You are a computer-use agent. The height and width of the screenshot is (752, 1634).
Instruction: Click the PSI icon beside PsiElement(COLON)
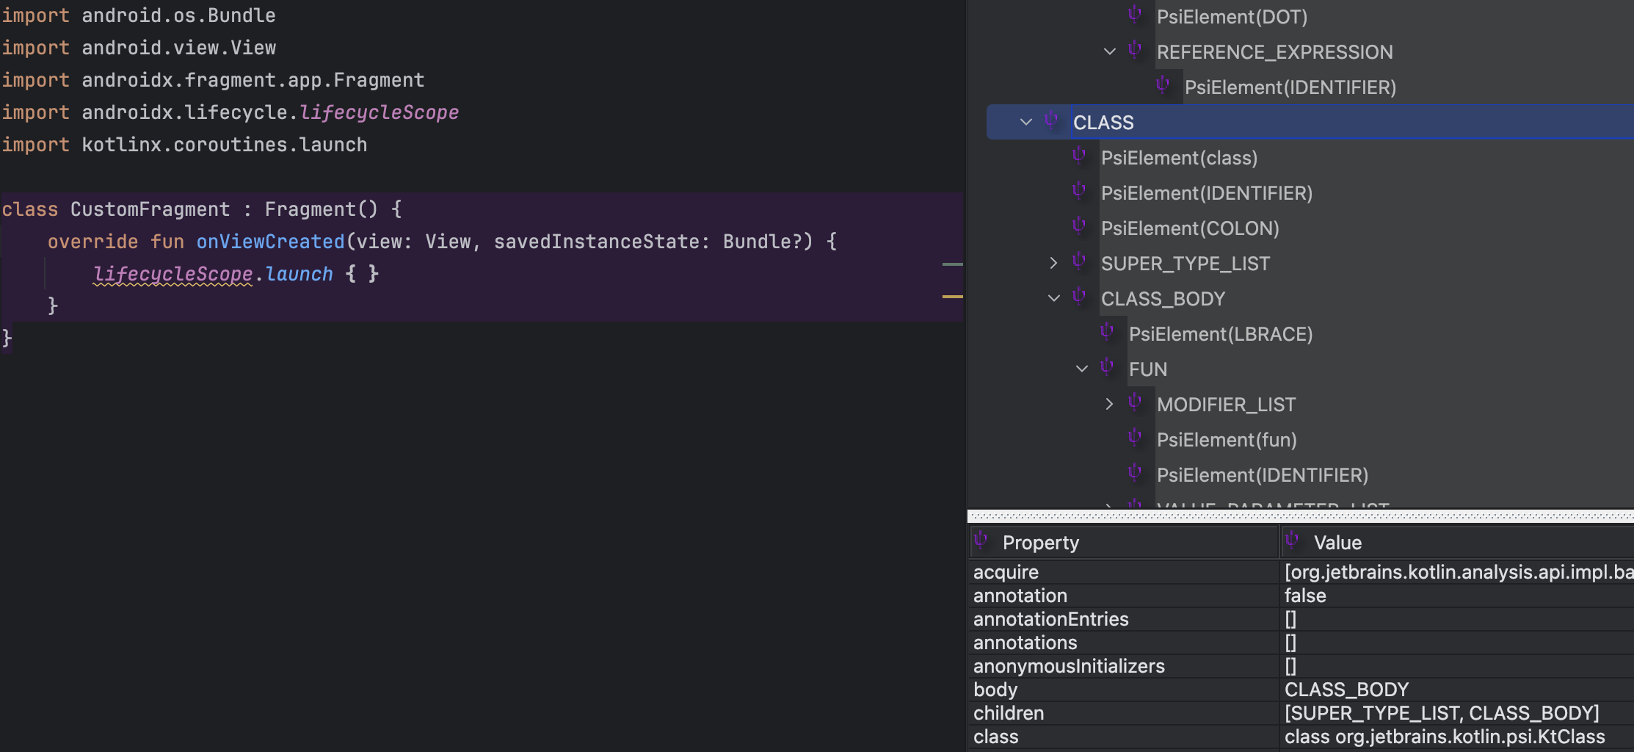point(1079,225)
